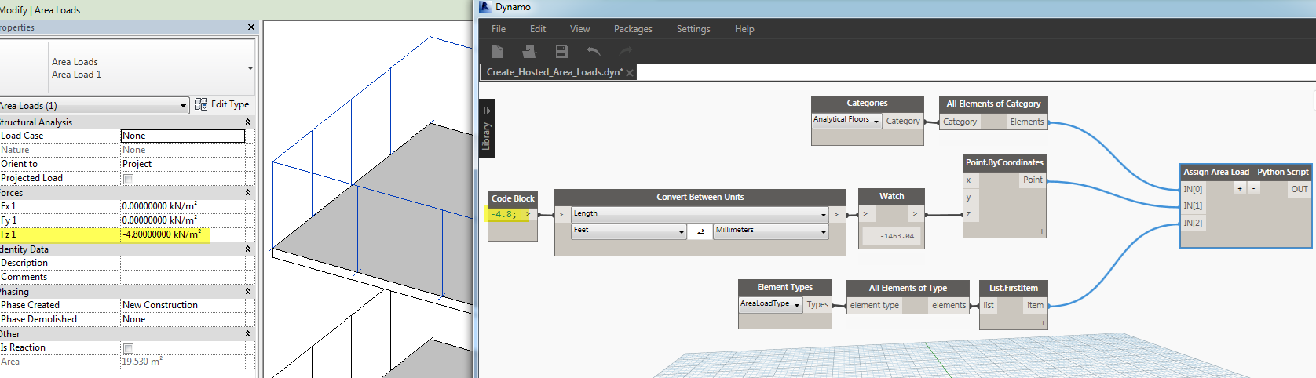The height and width of the screenshot is (378, 1316).
Task: Remove input port with the minus button on Python node
Action: click(x=1253, y=188)
